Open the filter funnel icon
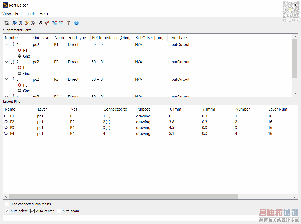 (69, 23)
